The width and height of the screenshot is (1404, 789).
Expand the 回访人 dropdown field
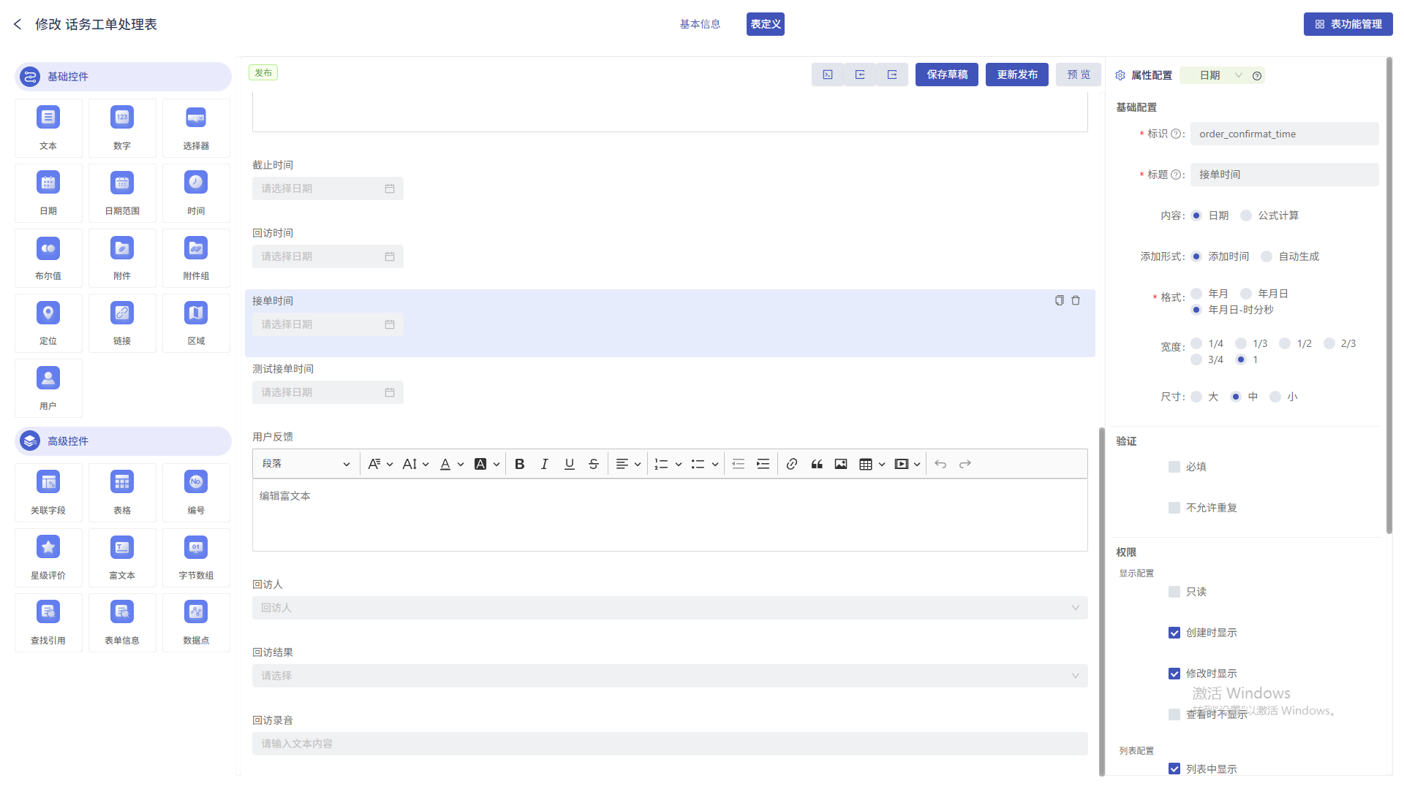(x=669, y=608)
